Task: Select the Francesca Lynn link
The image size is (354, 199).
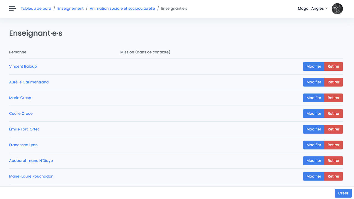Action: (23, 145)
